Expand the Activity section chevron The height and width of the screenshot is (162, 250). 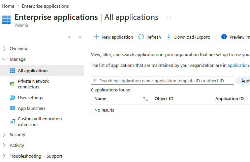[4, 145]
